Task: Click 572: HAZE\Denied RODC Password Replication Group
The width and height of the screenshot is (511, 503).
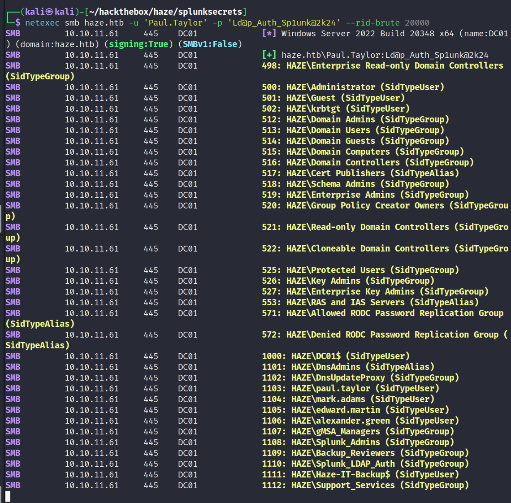Action: 380,335
